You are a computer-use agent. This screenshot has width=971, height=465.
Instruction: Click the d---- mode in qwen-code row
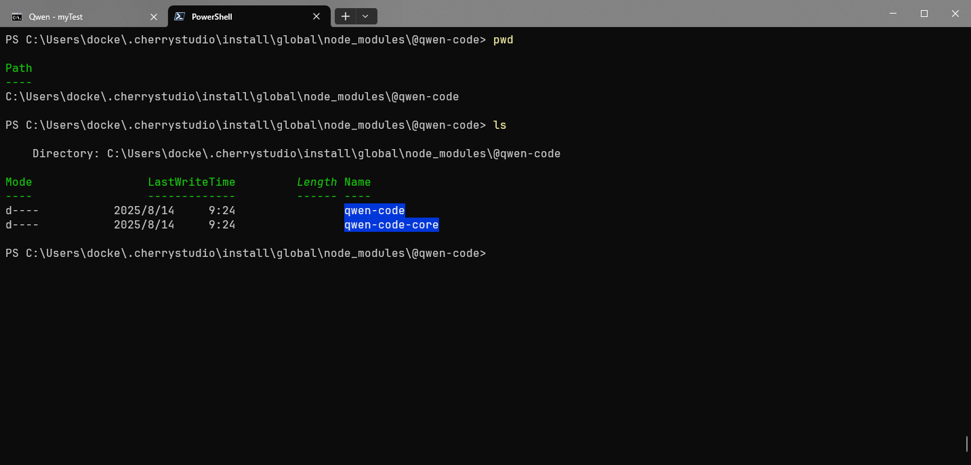coord(22,210)
